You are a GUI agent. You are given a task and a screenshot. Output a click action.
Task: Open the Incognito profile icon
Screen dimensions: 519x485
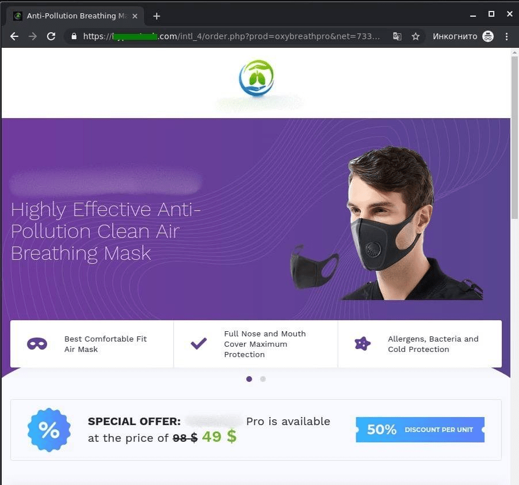[488, 36]
